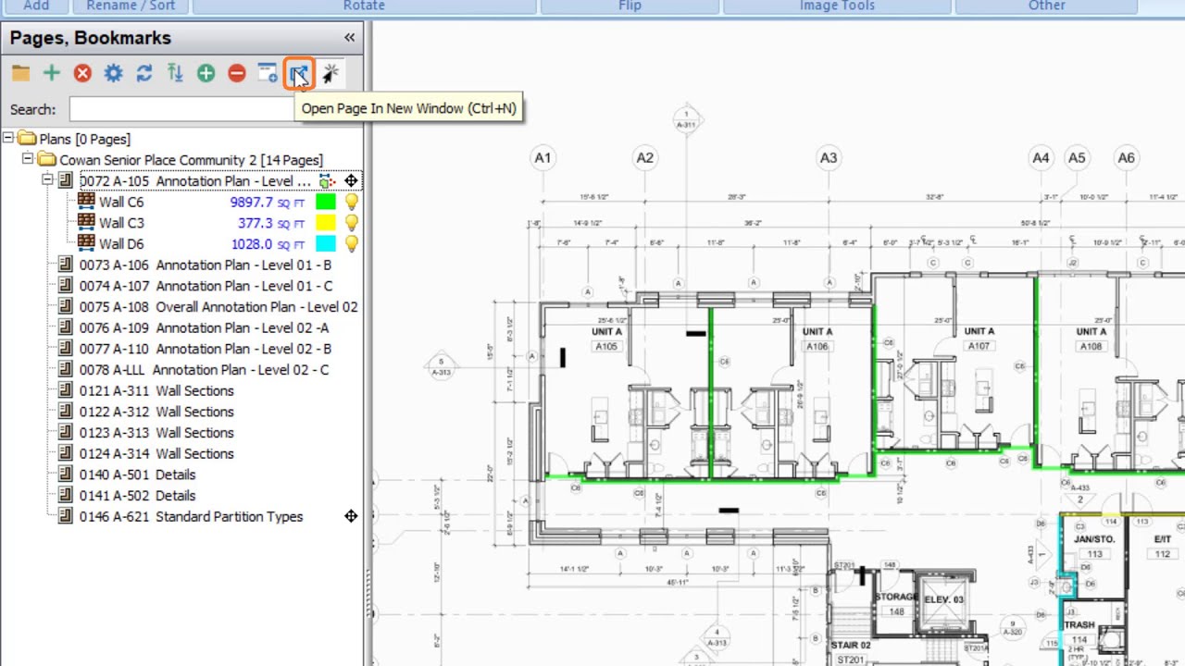1185x666 pixels.
Task: Collapse the 0072 A-105 page node
Action: (x=47, y=180)
